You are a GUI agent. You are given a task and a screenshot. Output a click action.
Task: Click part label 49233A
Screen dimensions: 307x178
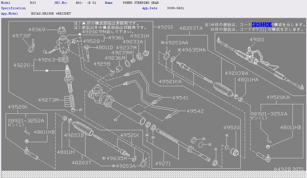pyautogui.click(x=133, y=42)
